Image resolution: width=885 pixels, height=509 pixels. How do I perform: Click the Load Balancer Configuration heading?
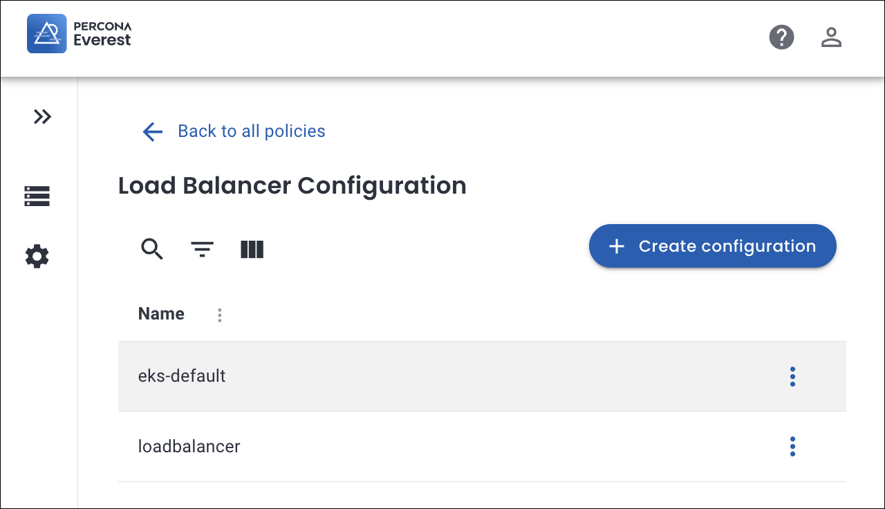pos(292,185)
